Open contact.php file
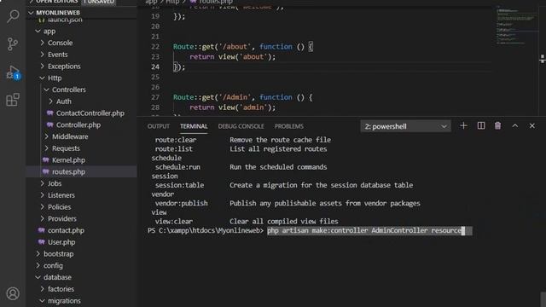The height and width of the screenshot is (307, 546). tap(66, 230)
